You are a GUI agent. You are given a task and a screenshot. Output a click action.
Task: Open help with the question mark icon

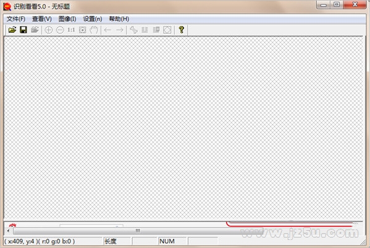coord(181,30)
